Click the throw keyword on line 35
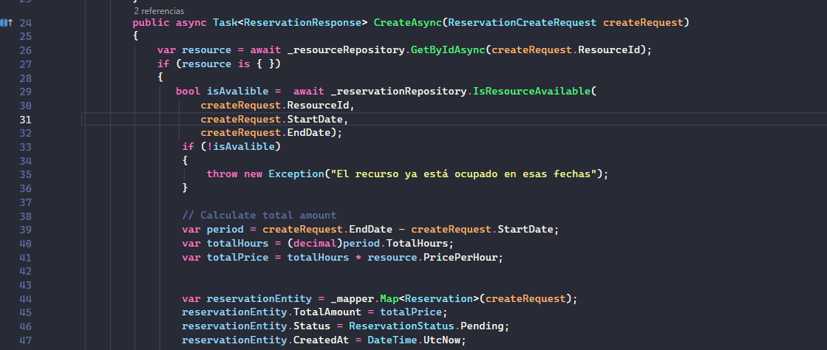Screen dimensions: 827x350 [x=222, y=174]
